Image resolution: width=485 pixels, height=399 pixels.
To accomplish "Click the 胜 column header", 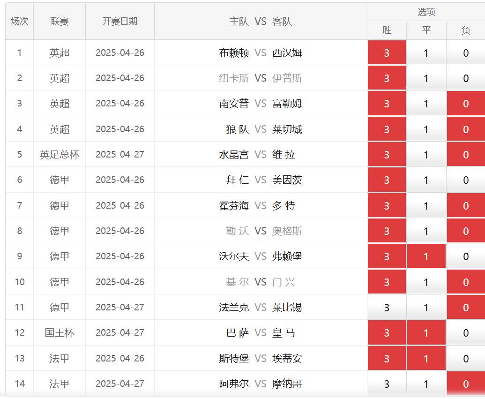I will [x=387, y=30].
